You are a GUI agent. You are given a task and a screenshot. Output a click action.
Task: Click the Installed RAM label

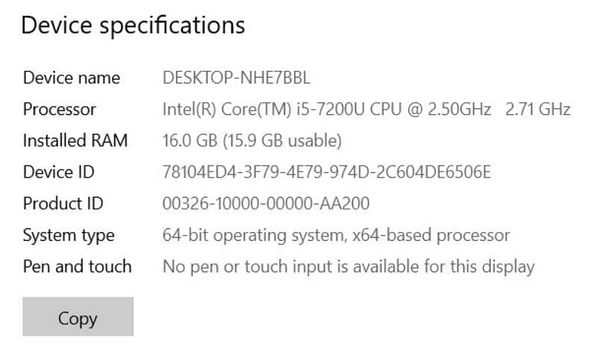[x=75, y=140]
